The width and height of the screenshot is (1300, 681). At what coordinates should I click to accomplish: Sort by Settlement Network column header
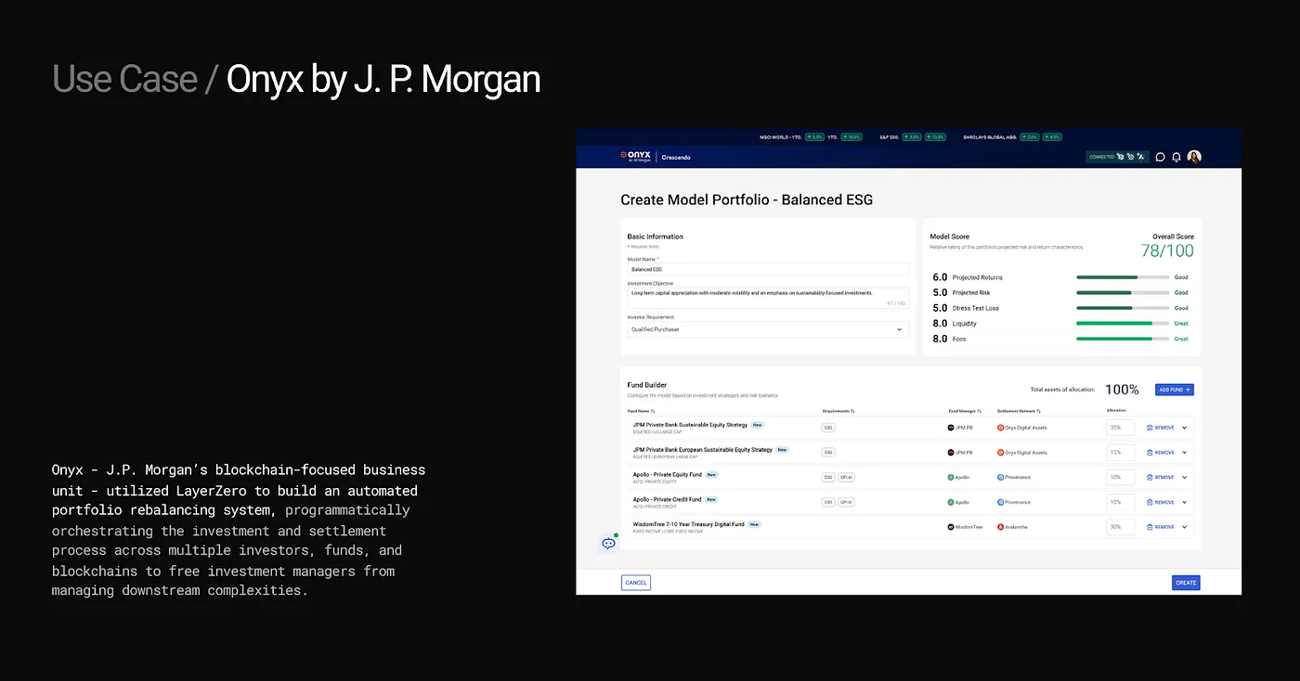click(1018, 410)
